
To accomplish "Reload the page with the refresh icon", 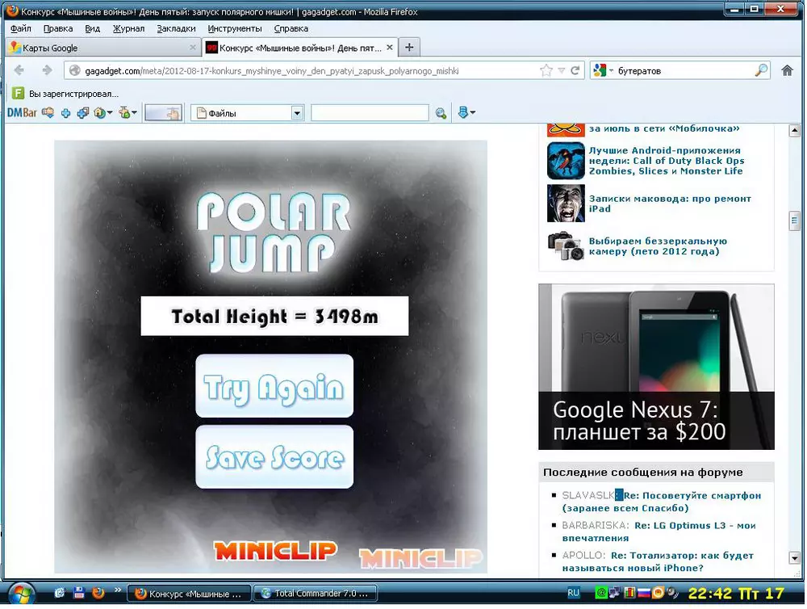I will click(575, 70).
